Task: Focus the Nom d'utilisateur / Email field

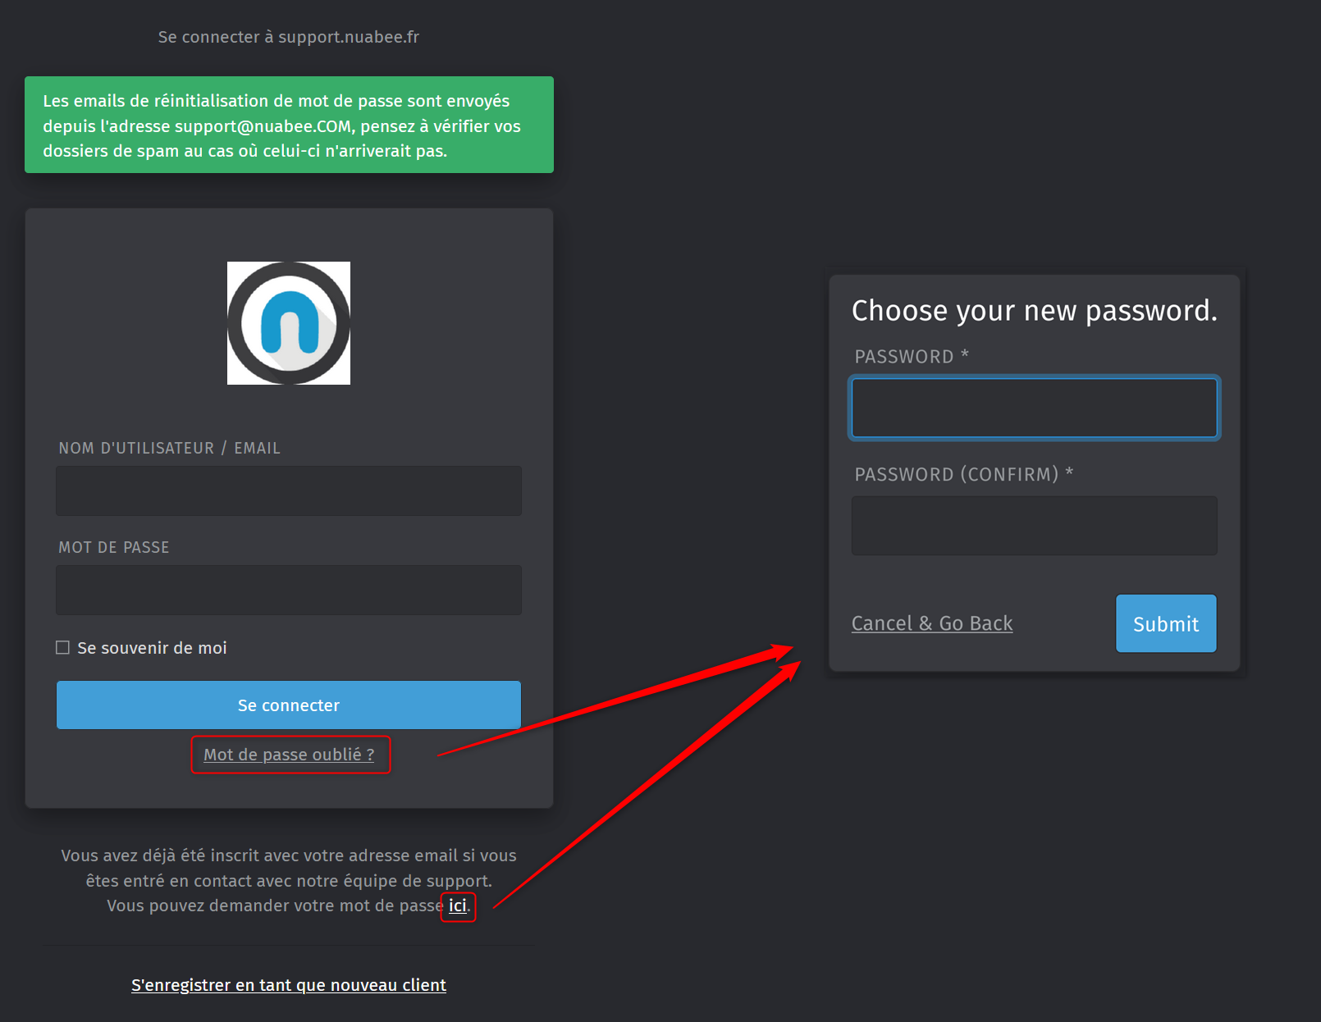Action: [289, 491]
